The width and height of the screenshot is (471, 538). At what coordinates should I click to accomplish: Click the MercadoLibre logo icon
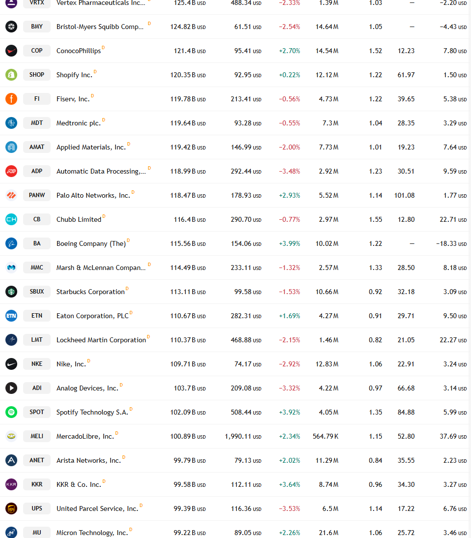[11, 436]
